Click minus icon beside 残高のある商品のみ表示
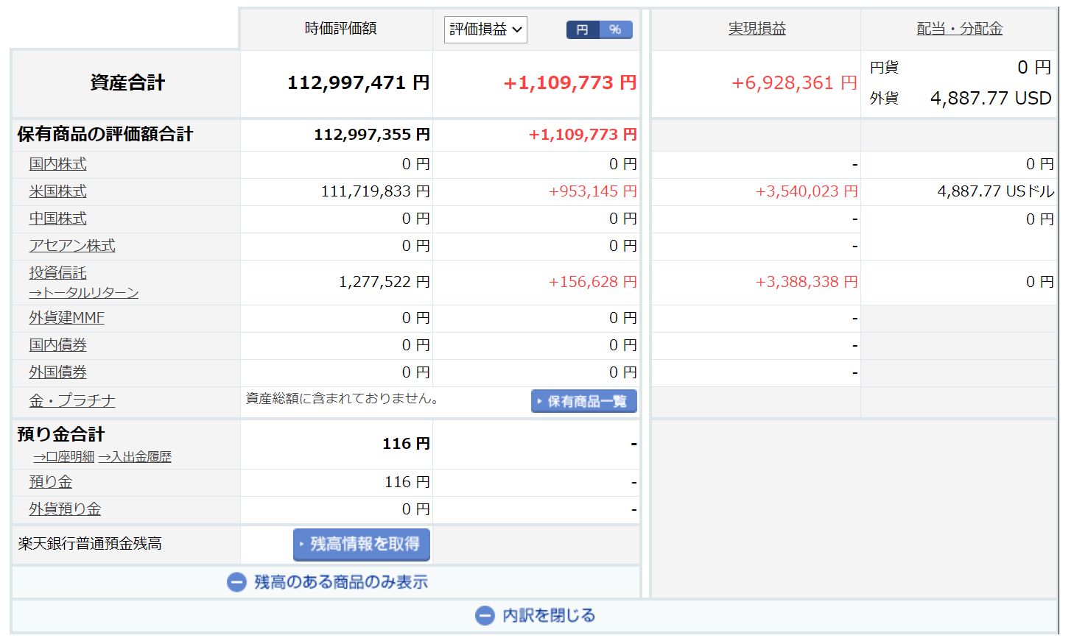Image resolution: width=1074 pixels, height=641 pixels. point(236,582)
